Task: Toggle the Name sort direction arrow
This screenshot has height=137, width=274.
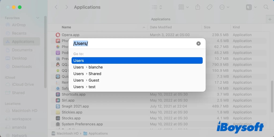Action: 144,27
